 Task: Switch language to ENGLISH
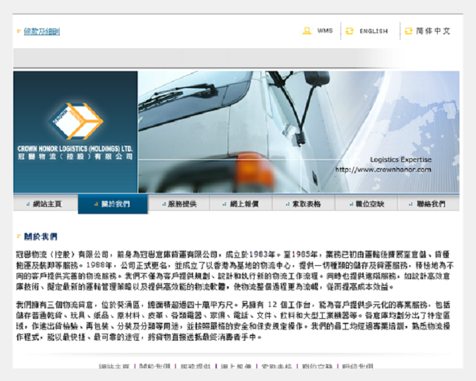coord(374,31)
